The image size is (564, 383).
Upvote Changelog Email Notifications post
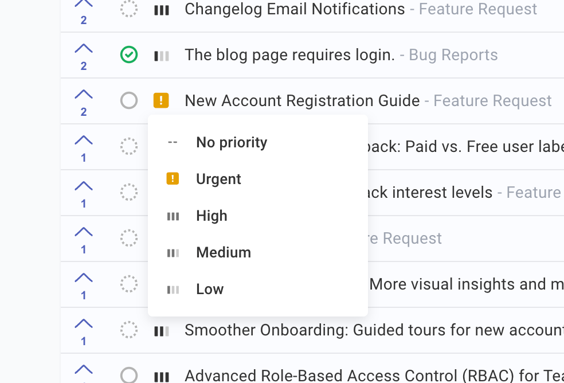point(84,5)
